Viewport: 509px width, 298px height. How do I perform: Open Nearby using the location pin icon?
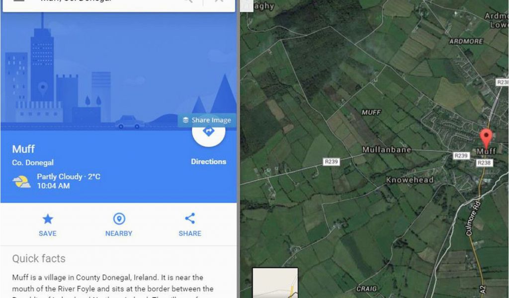click(119, 219)
